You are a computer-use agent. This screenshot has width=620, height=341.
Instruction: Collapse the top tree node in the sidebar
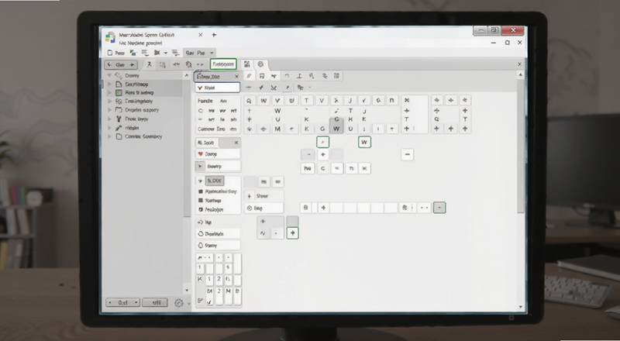coord(109,75)
